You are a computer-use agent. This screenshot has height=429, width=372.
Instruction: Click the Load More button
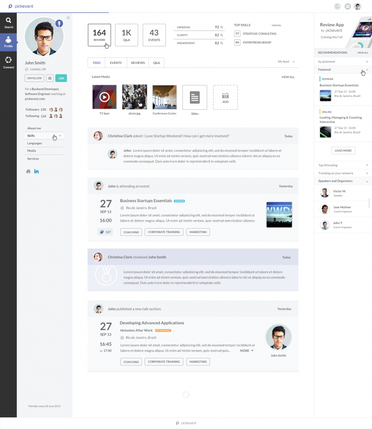pyautogui.click(x=343, y=151)
